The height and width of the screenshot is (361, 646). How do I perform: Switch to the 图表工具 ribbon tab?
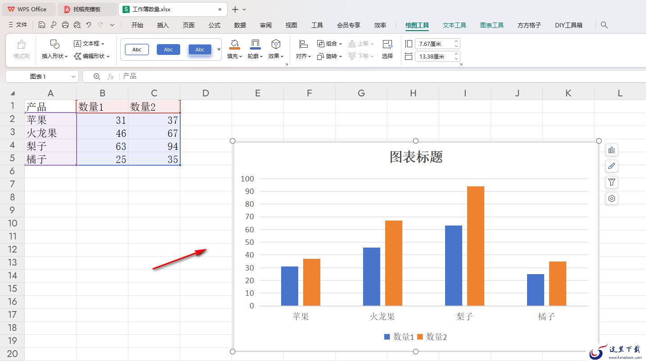coord(492,25)
